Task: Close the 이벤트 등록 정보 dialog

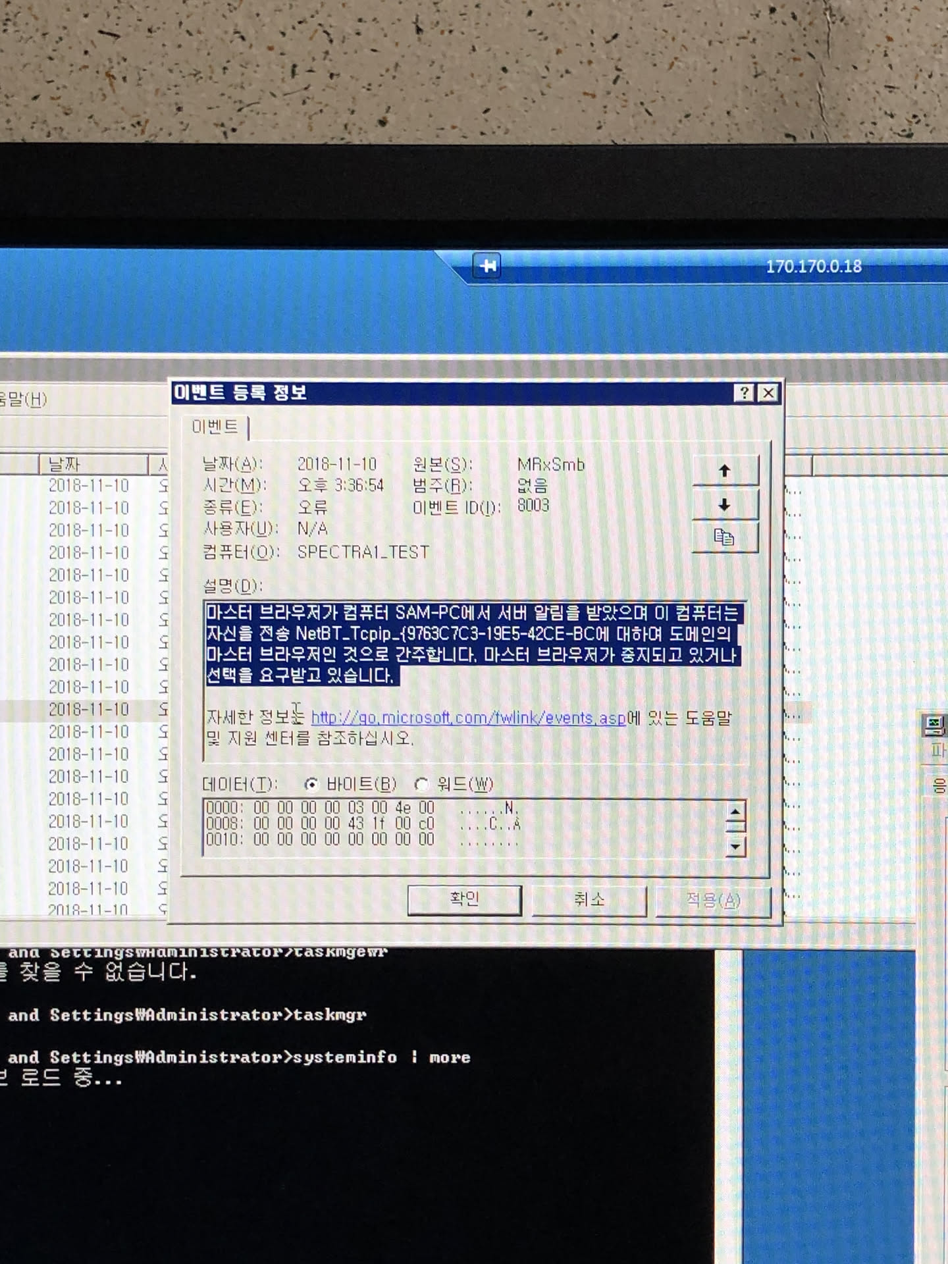Action: point(768,393)
